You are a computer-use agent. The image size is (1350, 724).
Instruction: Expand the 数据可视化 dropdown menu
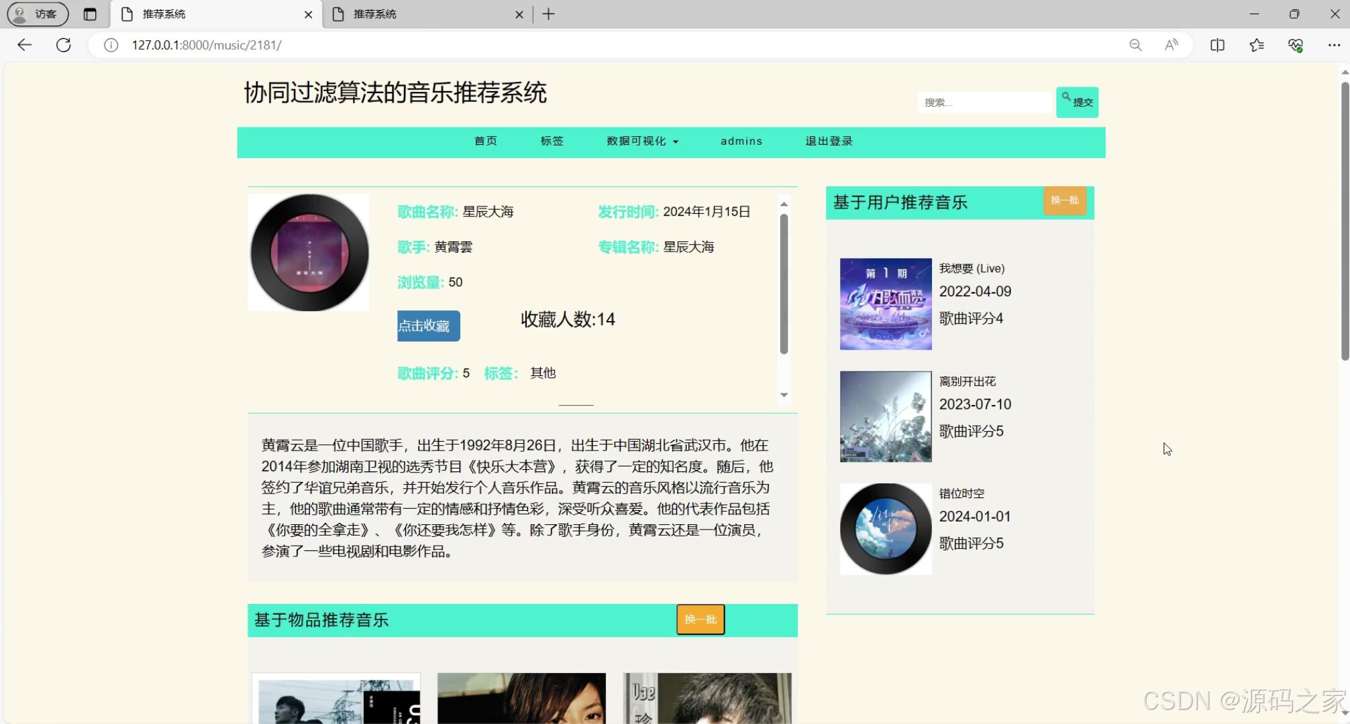[641, 141]
